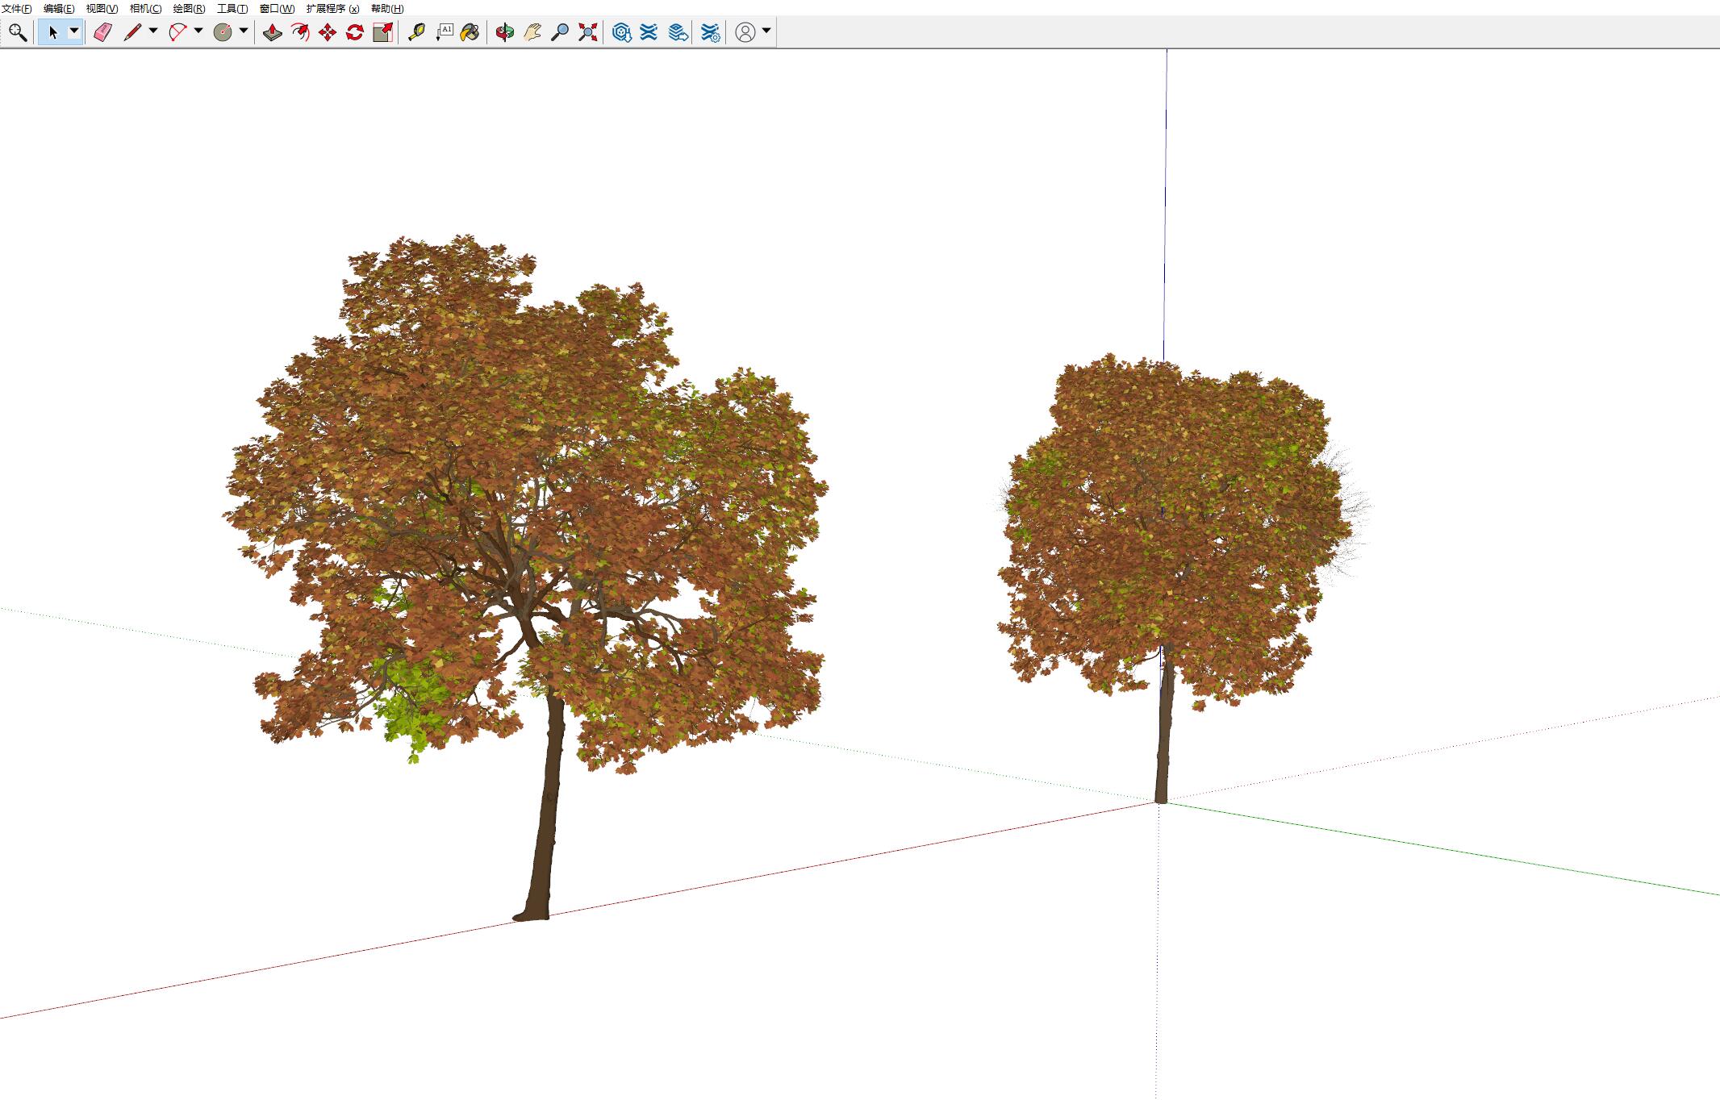1720x1100 pixels.
Task: Activate the Orbit camera tool
Action: pyautogui.click(x=505, y=32)
